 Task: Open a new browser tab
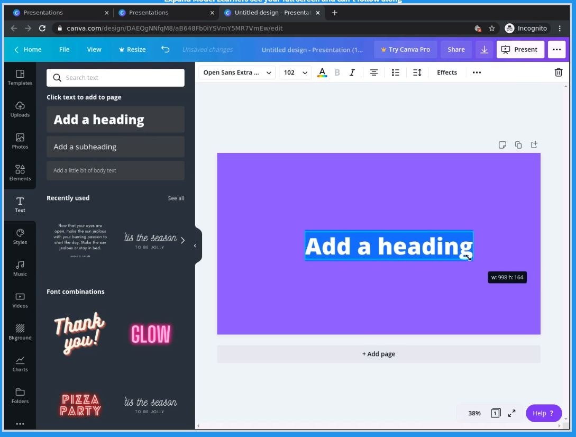[x=334, y=13]
